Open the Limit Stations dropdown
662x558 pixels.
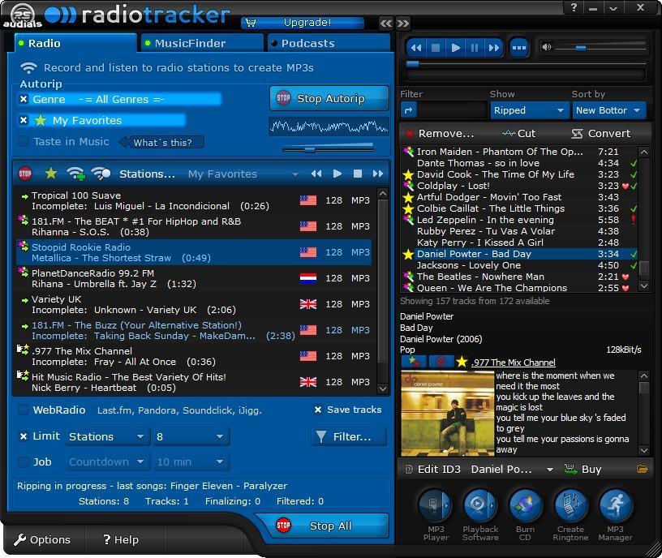(107, 436)
